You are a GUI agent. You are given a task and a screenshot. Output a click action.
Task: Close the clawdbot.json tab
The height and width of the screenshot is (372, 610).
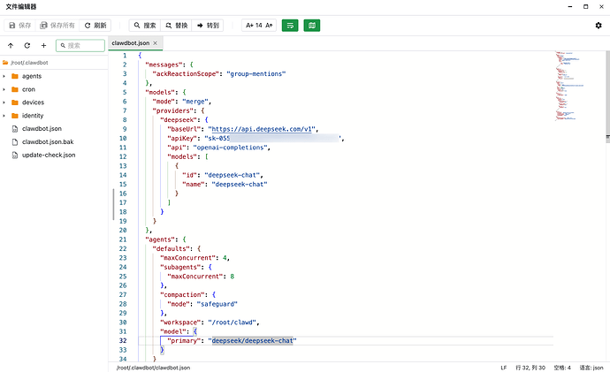tap(156, 42)
